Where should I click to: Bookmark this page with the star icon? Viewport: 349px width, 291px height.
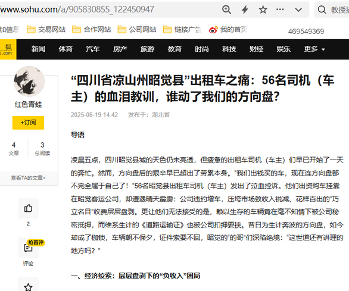(263, 10)
